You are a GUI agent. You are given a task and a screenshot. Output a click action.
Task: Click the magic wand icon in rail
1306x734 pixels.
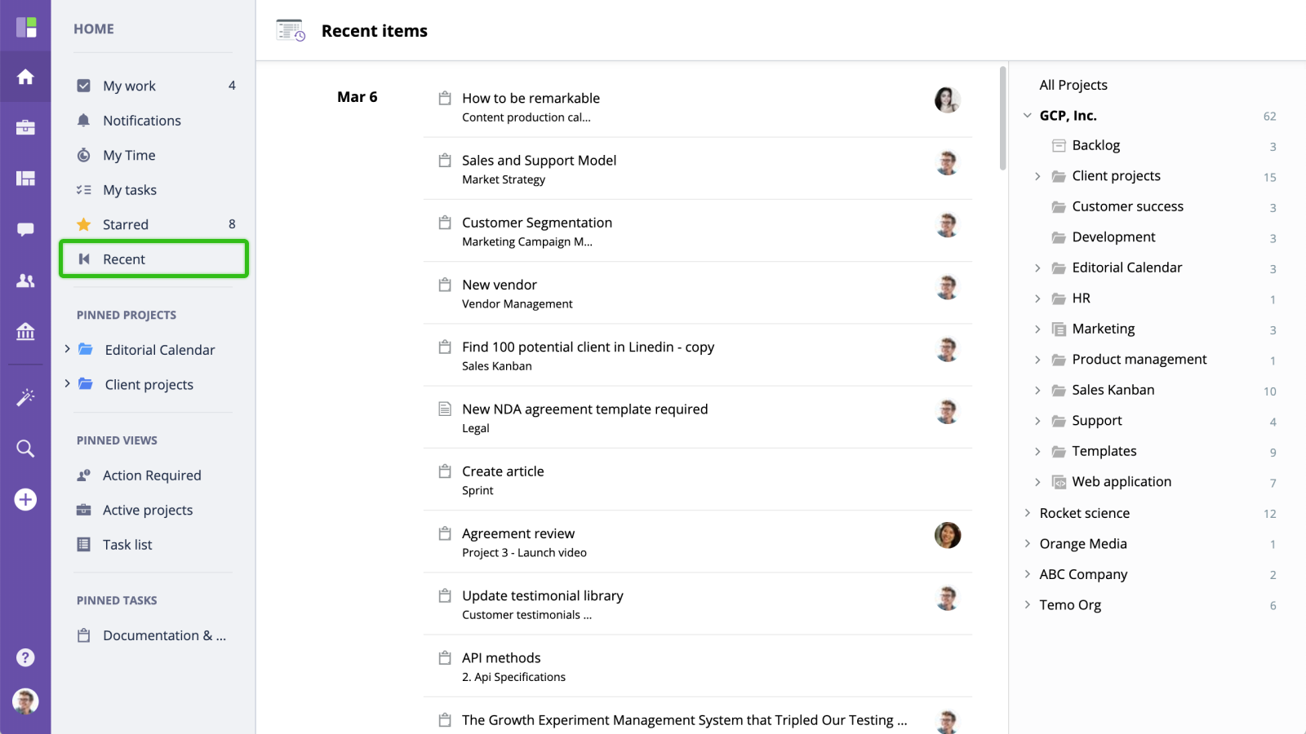[x=25, y=397]
